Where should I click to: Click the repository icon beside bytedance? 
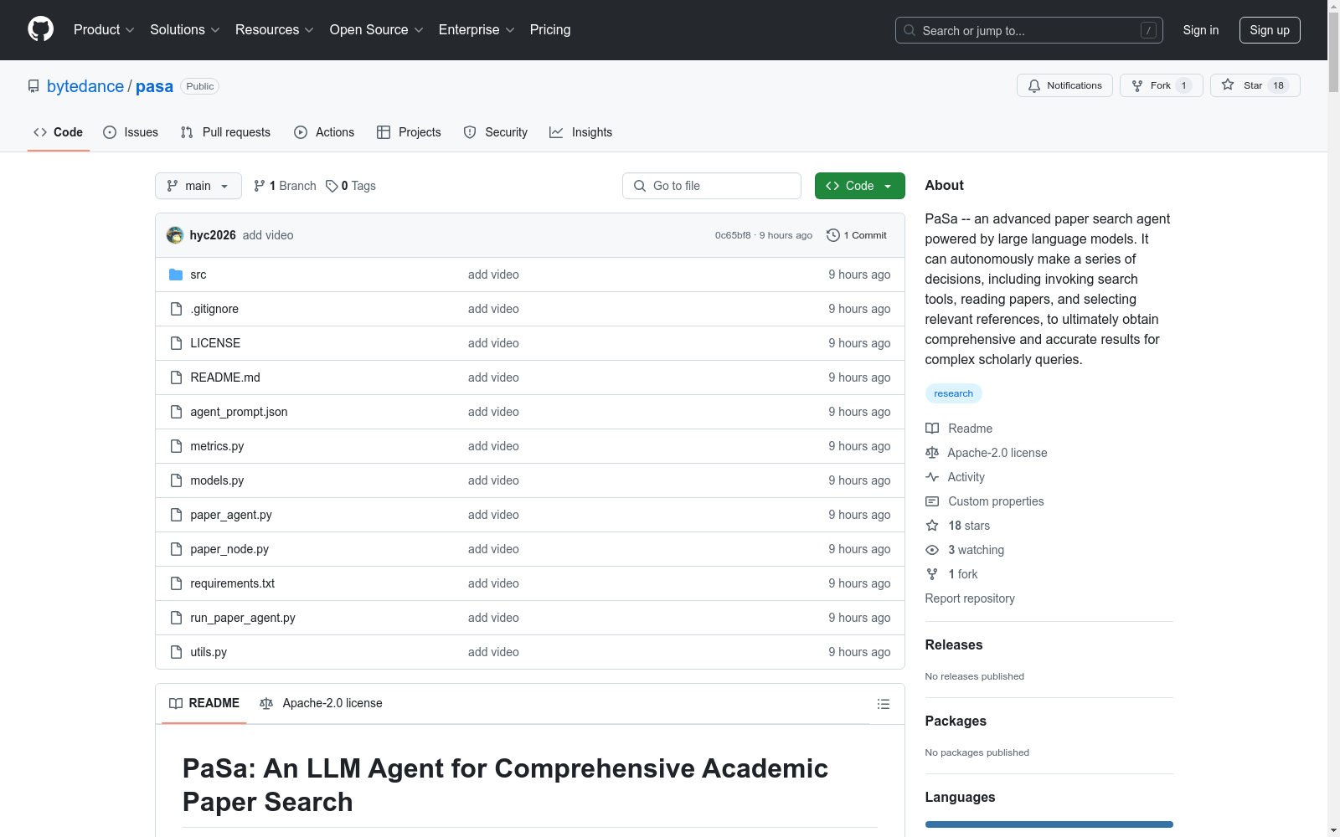click(33, 86)
